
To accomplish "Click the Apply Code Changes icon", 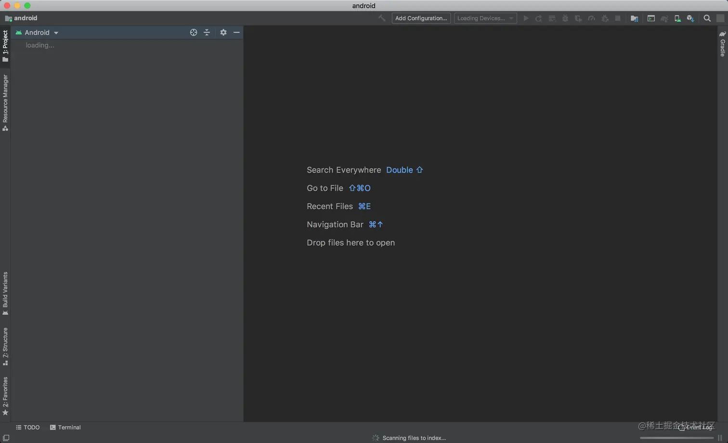I will click(x=552, y=18).
